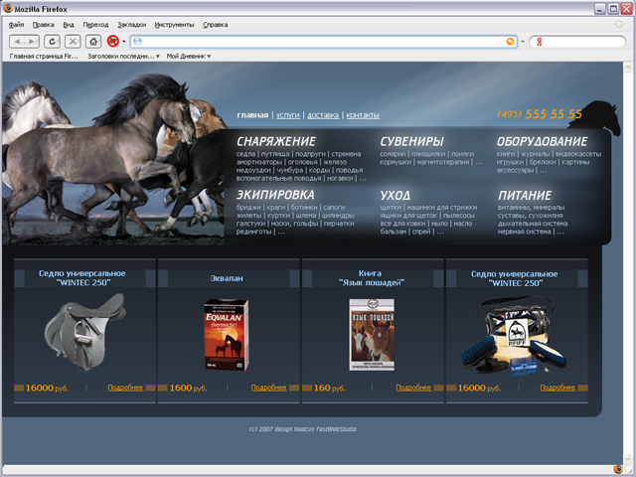Image resolution: width=636 pixels, height=477 pixels.
Task: Click сапоги subcategory link
Action: pos(334,208)
